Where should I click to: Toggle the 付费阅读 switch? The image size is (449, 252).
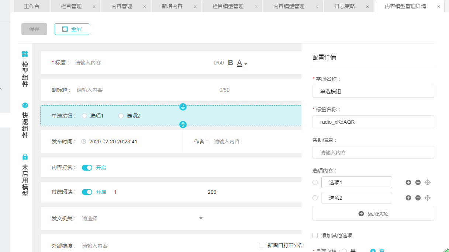click(x=87, y=192)
